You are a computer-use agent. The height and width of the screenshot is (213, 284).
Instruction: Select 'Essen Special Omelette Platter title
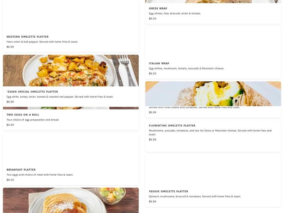point(32,92)
